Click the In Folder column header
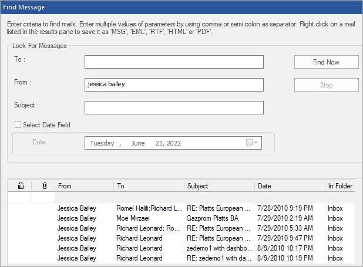 [x=340, y=186]
